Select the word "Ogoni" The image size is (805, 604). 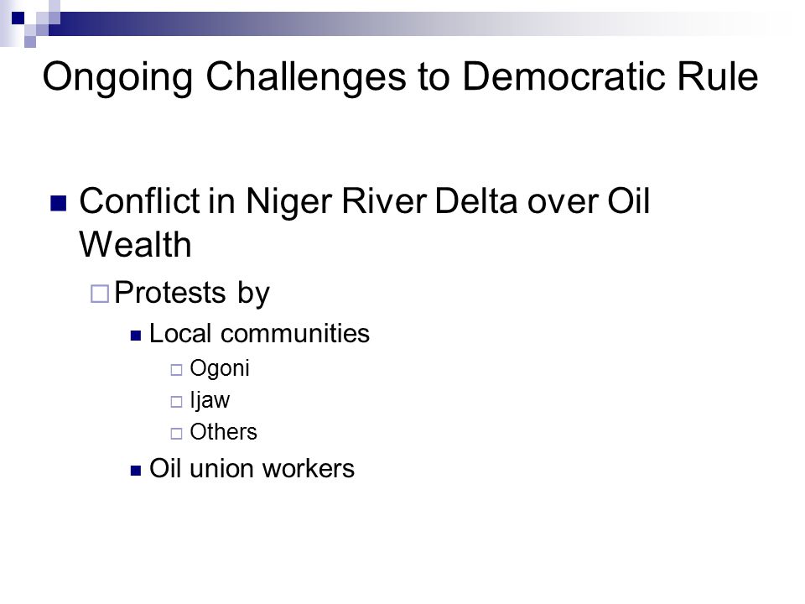point(219,369)
